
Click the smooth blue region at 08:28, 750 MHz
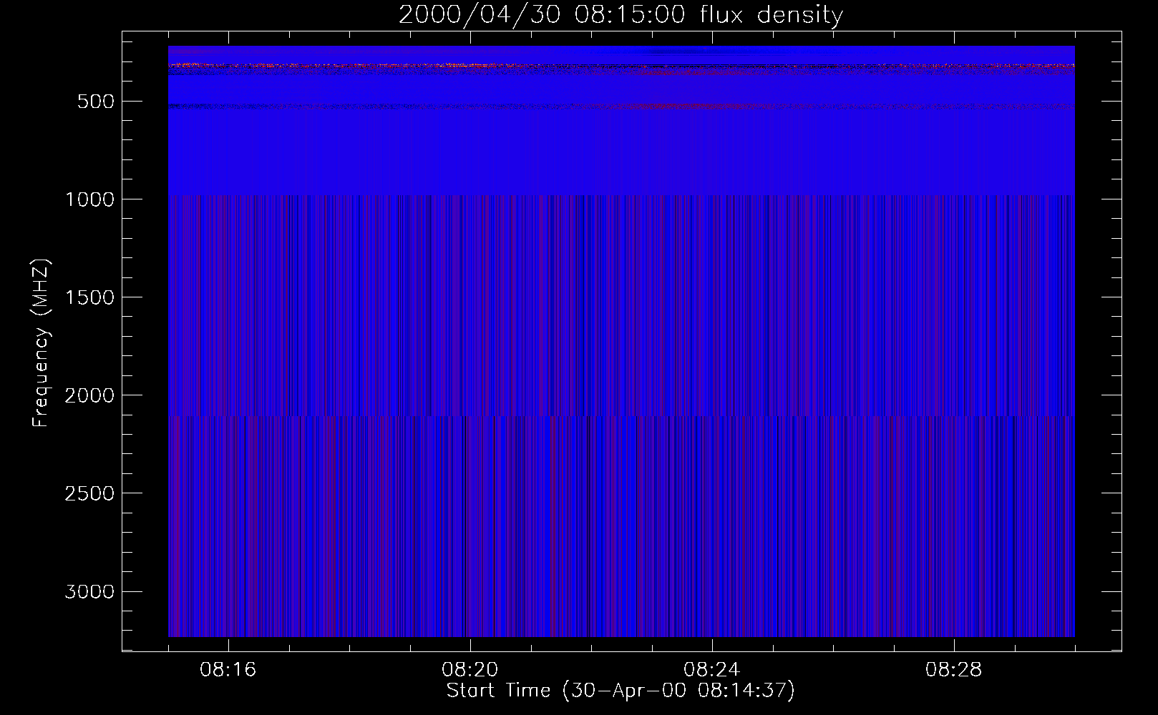click(953, 149)
